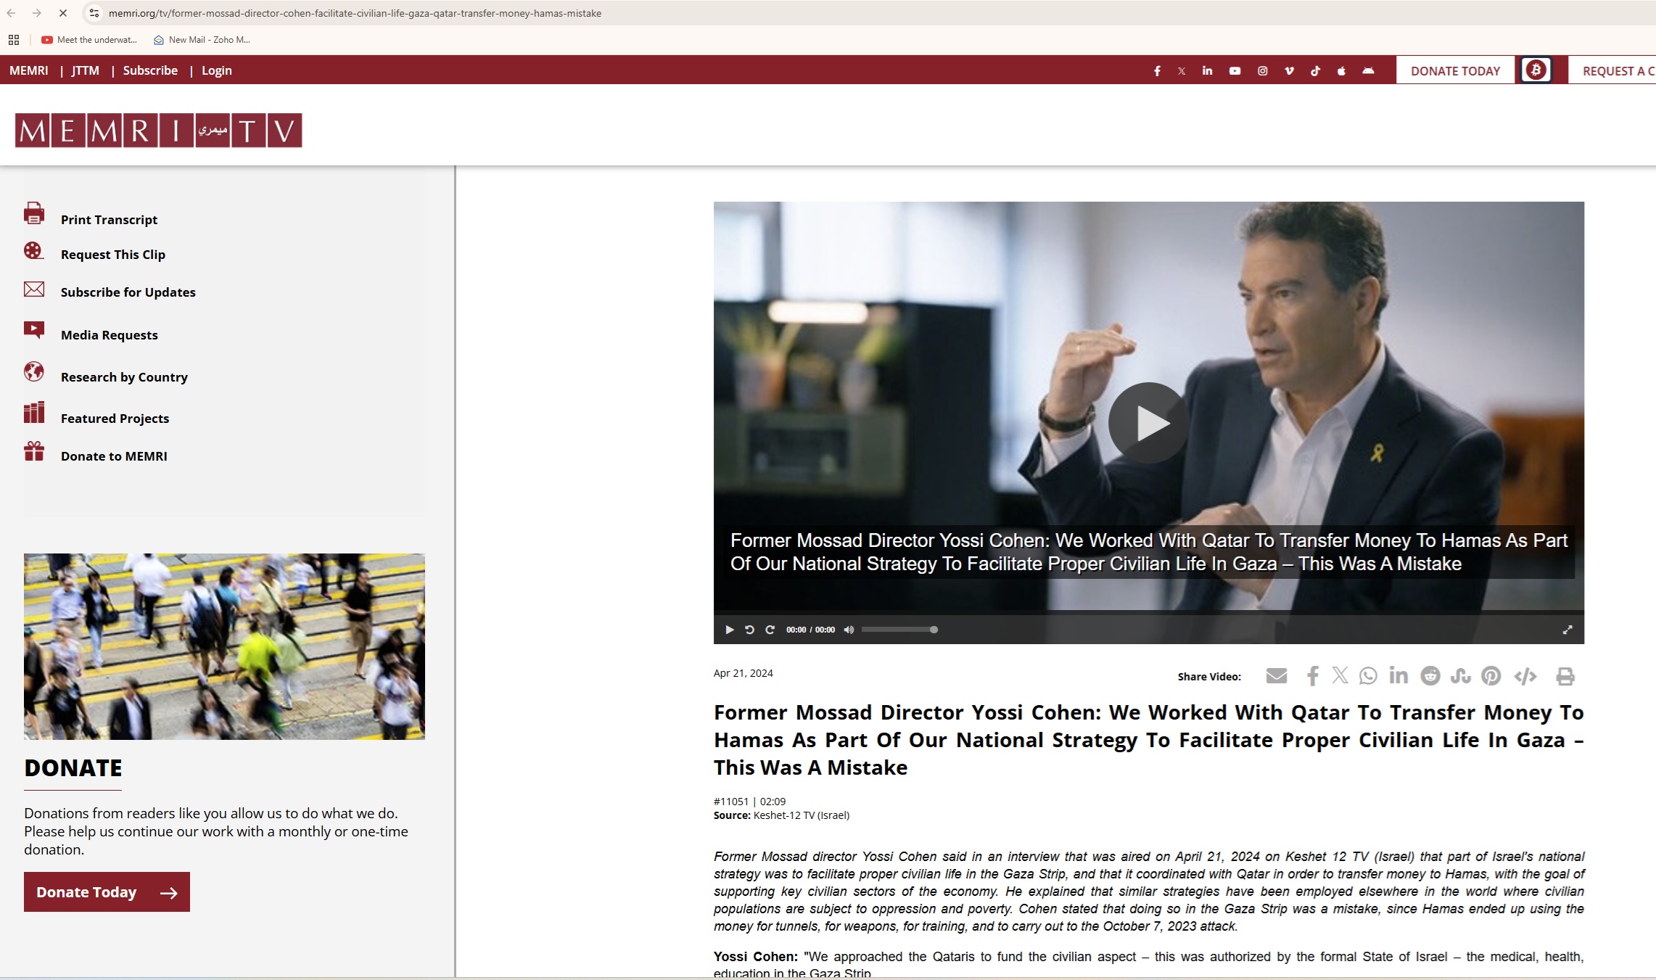The image size is (1656, 980).
Task: Rewind the video with the back arrow control
Action: [x=749, y=630]
